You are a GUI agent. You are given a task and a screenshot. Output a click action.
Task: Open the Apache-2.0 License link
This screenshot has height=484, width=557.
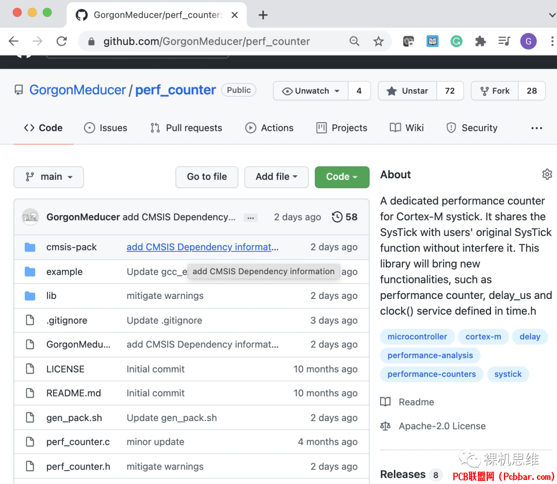click(x=433, y=426)
